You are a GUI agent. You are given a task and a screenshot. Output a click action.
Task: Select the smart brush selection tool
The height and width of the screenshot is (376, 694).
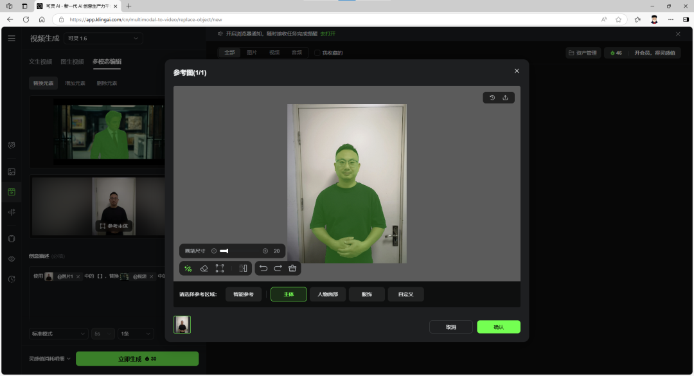pyautogui.click(x=188, y=269)
